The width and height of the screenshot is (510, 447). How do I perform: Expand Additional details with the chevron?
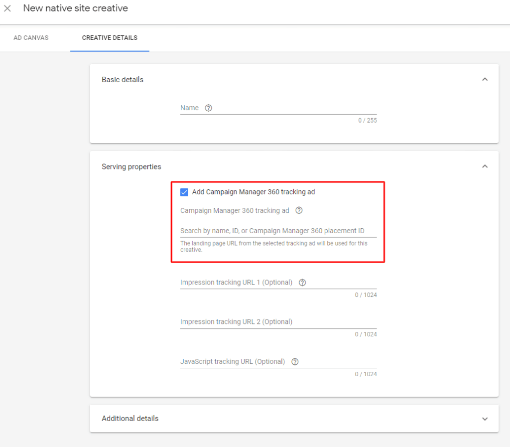(x=485, y=419)
